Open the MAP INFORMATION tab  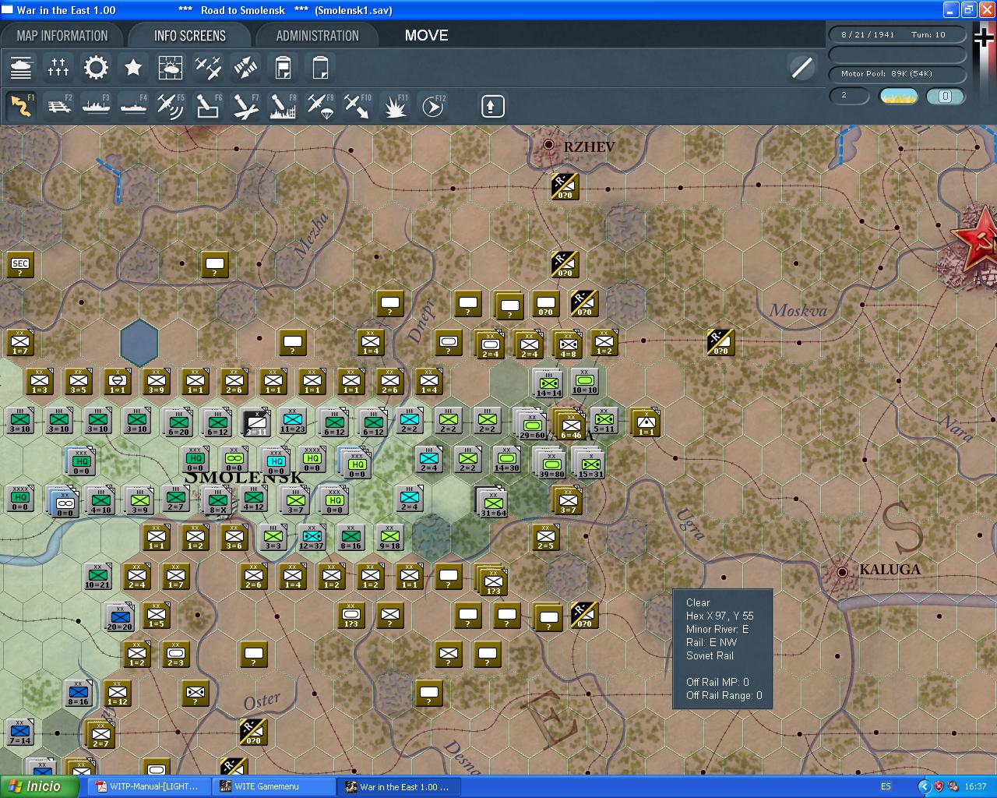point(62,36)
